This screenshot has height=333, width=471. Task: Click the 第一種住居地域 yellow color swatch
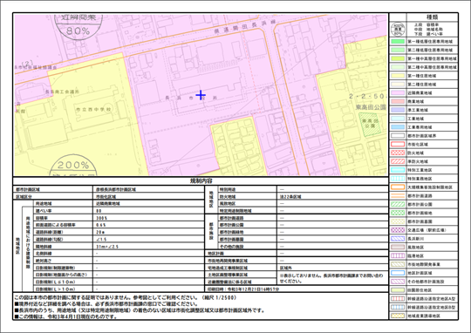(398, 76)
